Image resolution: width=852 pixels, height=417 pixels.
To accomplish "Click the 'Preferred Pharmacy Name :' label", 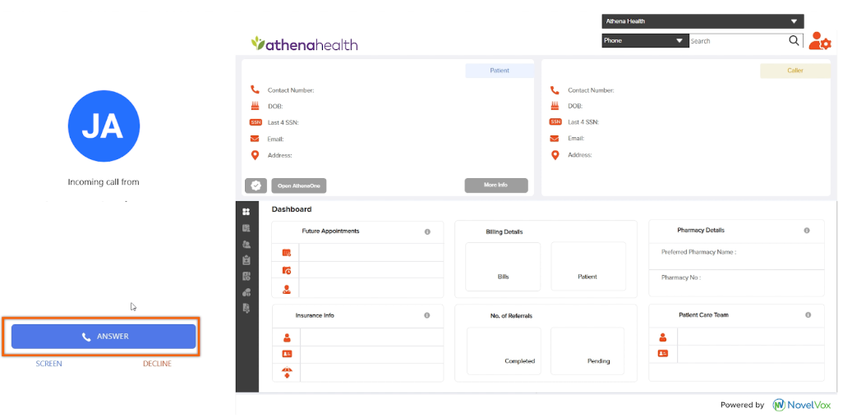I will pos(698,253).
